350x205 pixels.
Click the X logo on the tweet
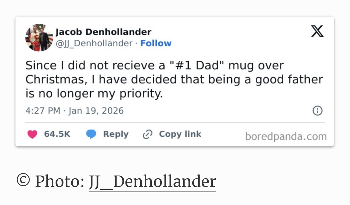point(317,31)
